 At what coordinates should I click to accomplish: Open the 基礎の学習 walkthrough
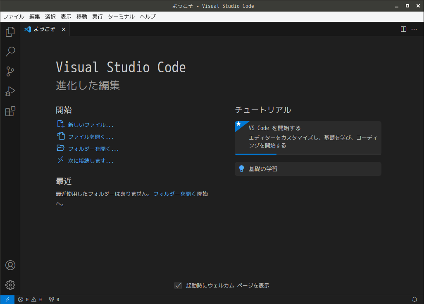[x=308, y=169]
